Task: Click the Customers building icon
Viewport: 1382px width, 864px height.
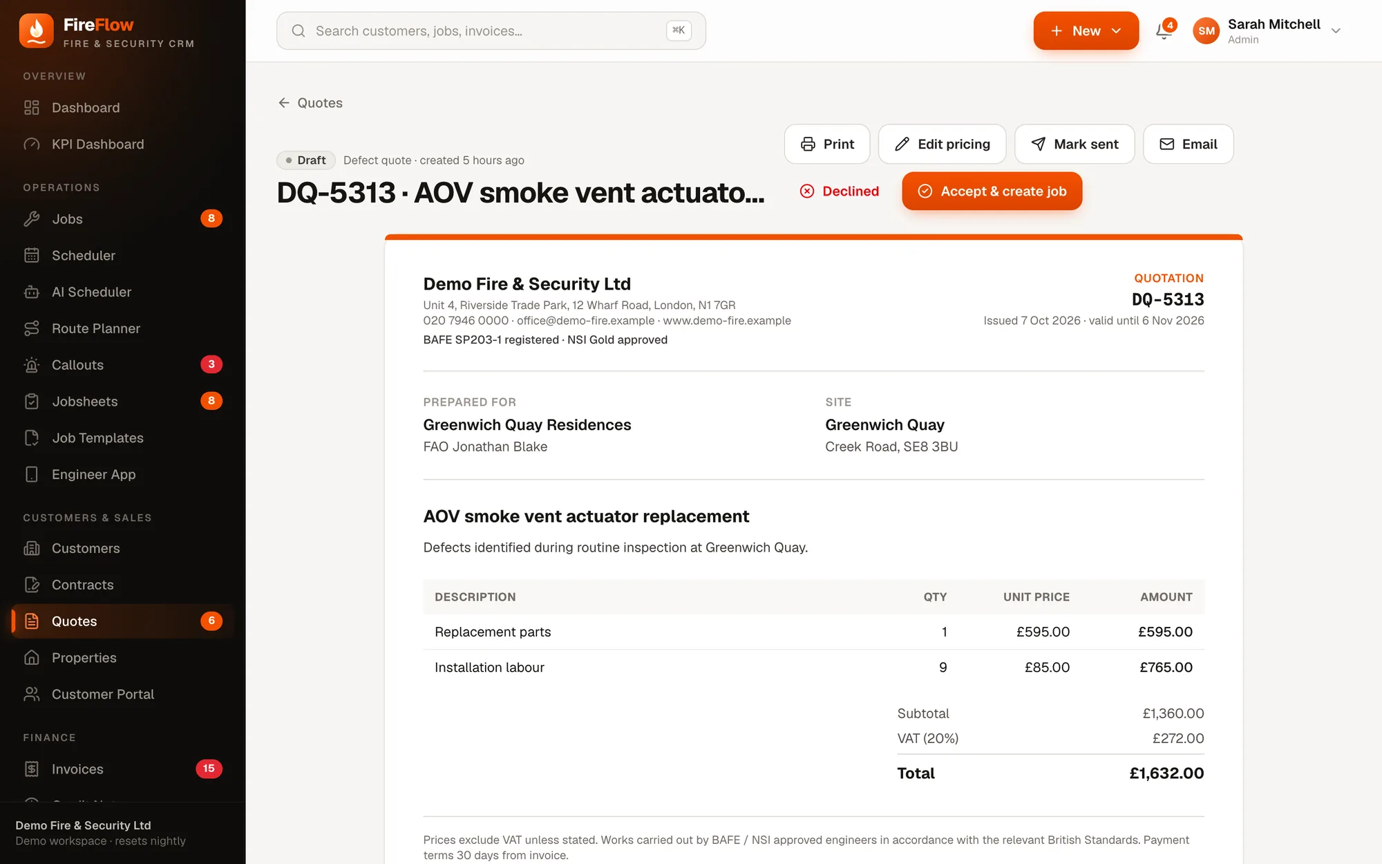Action: click(x=32, y=549)
